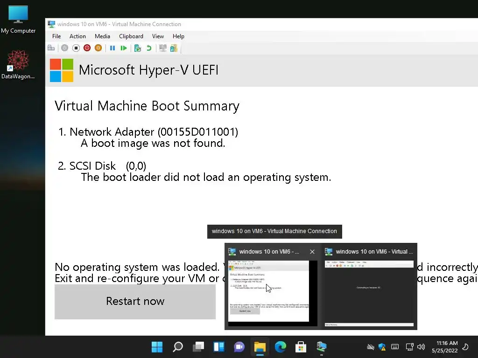Click the red Shut Down icon
The image size is (478, 358).
coord(87,48)
